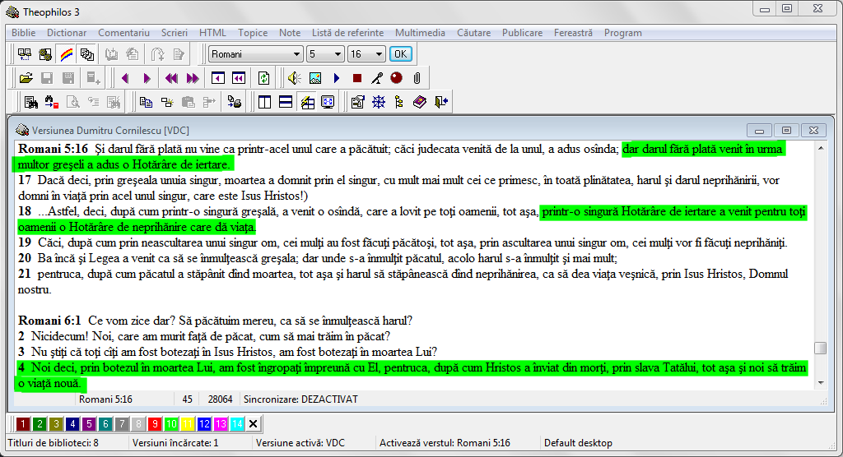
Task: Select blue color swatch 12
Action: point(204,424)
